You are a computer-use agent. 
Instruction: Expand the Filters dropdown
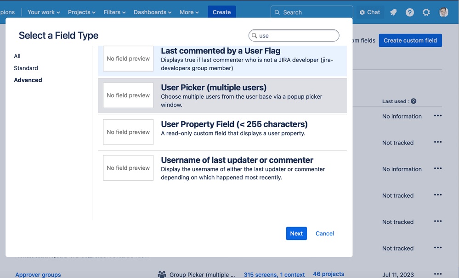114,12
